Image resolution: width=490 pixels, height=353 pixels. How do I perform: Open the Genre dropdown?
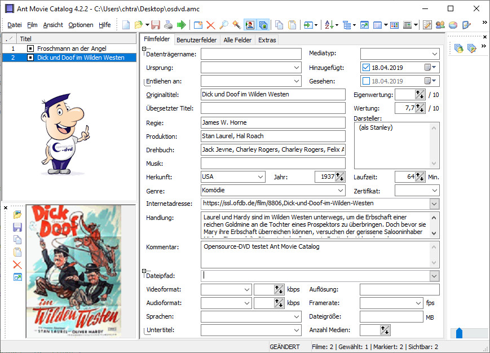pyautogui.click(x=340, y=191)
